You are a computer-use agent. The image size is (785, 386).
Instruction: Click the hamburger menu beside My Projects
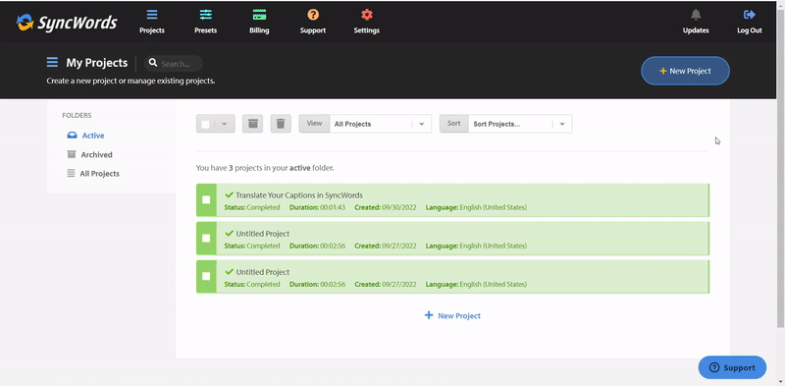[53, 62]
